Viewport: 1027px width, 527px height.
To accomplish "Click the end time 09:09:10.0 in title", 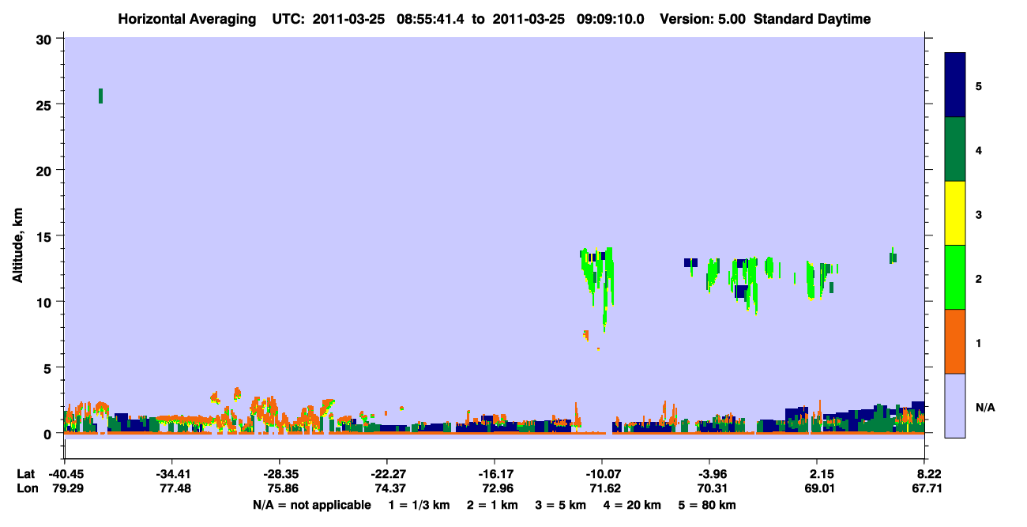I will click(x=609, y=19).
